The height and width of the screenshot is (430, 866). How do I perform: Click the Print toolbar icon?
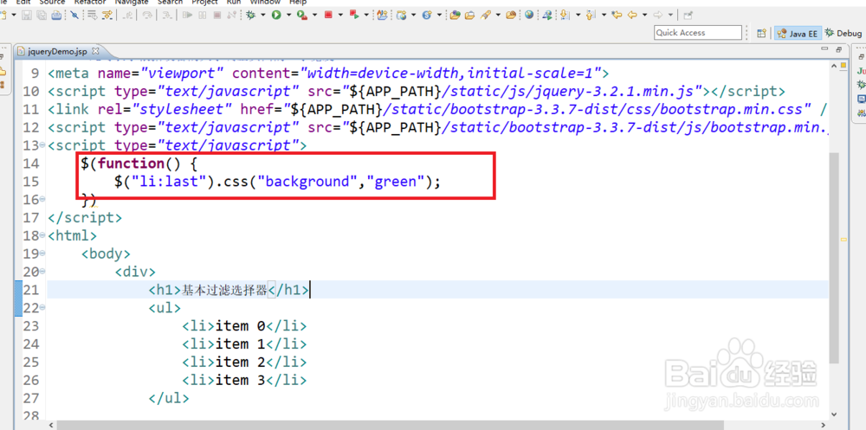(56, 15)
